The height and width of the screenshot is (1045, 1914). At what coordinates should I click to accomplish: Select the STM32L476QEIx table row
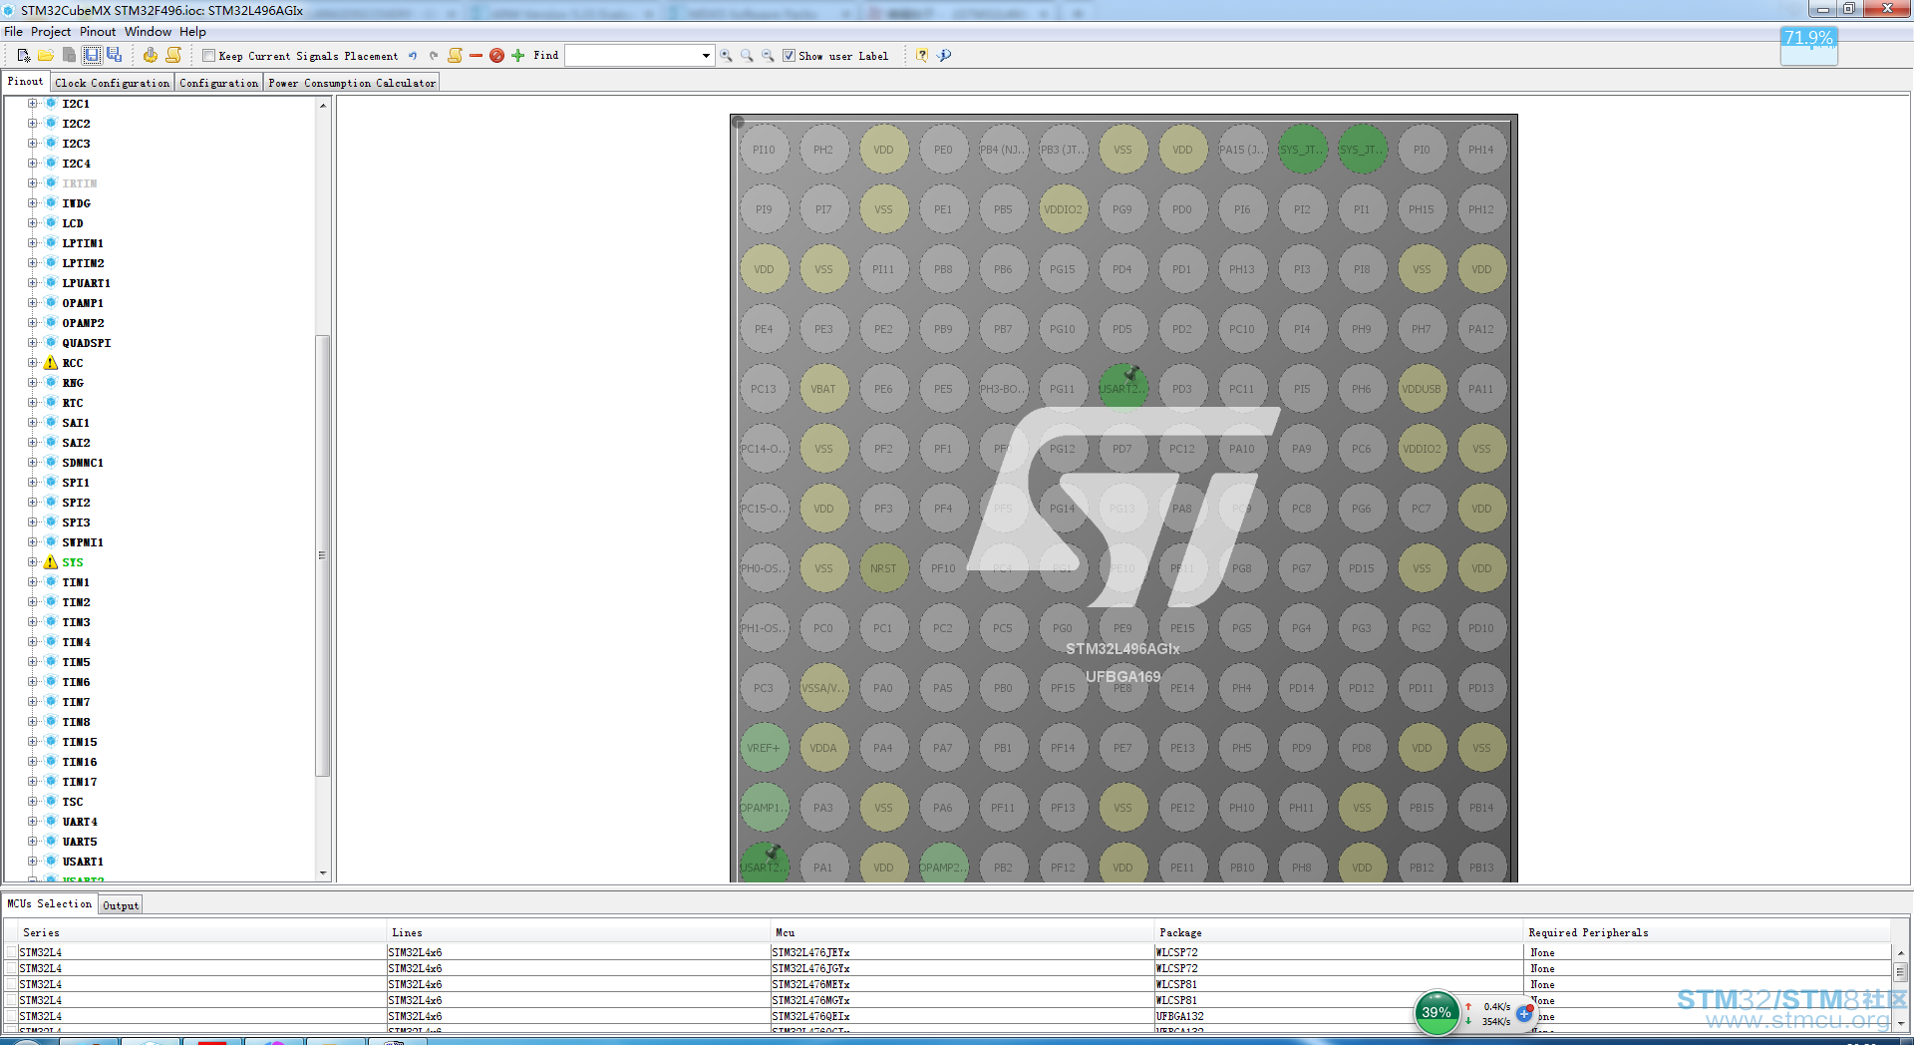[947, 1017]
